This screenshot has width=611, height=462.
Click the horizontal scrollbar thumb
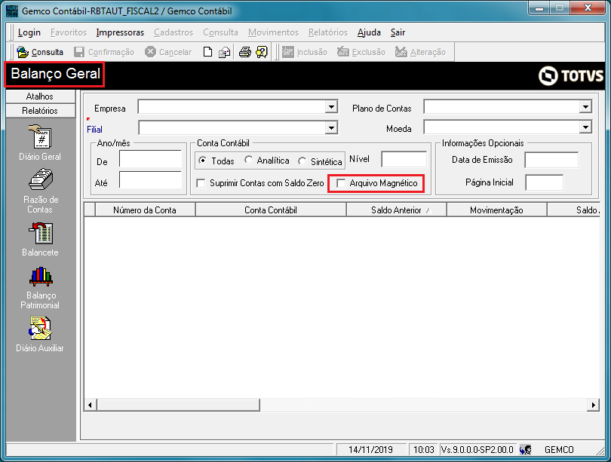179,405
